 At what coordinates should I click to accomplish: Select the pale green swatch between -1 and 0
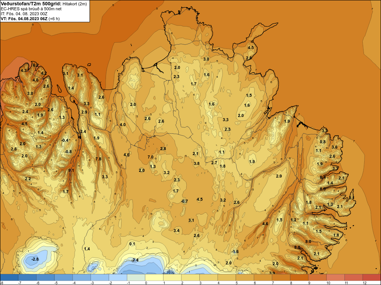click(136, 277)
